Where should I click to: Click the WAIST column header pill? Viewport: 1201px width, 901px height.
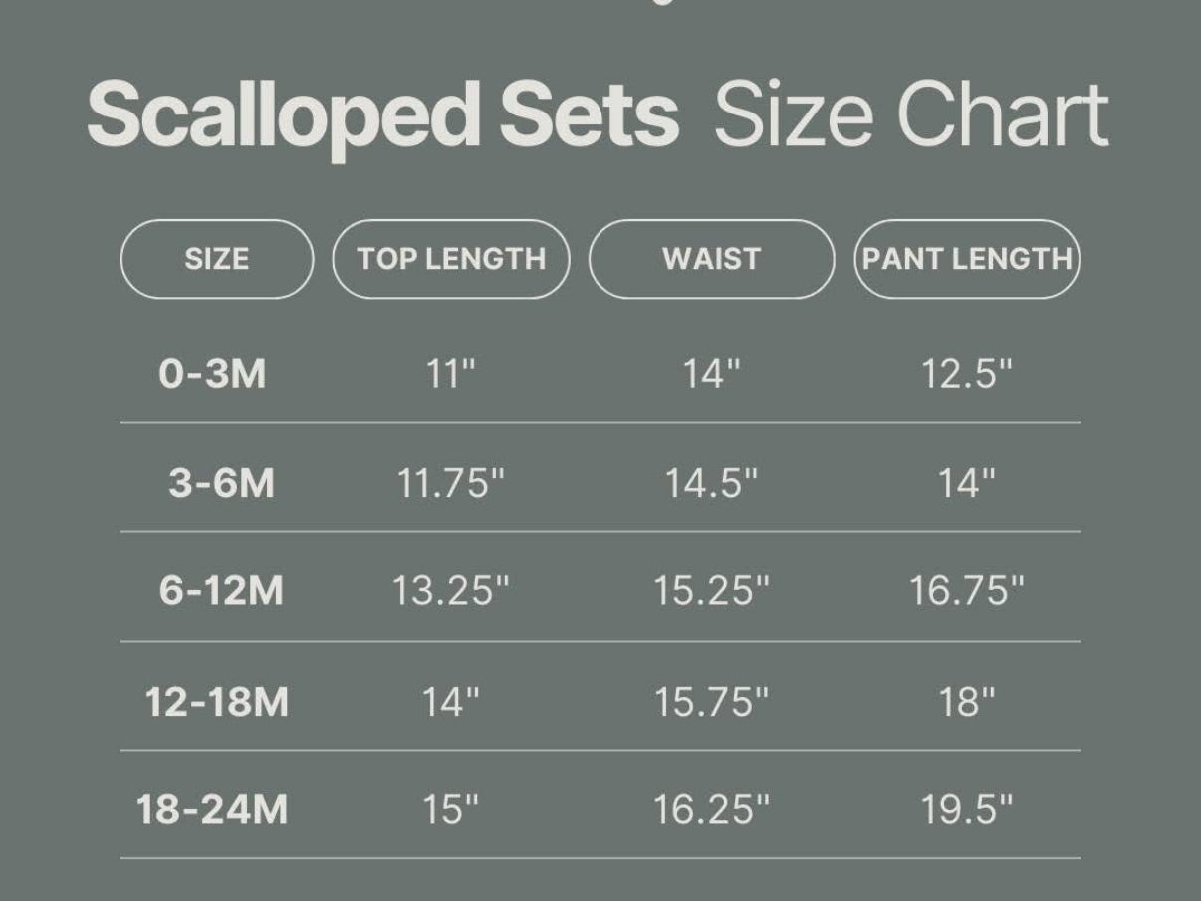pos(711,259)
